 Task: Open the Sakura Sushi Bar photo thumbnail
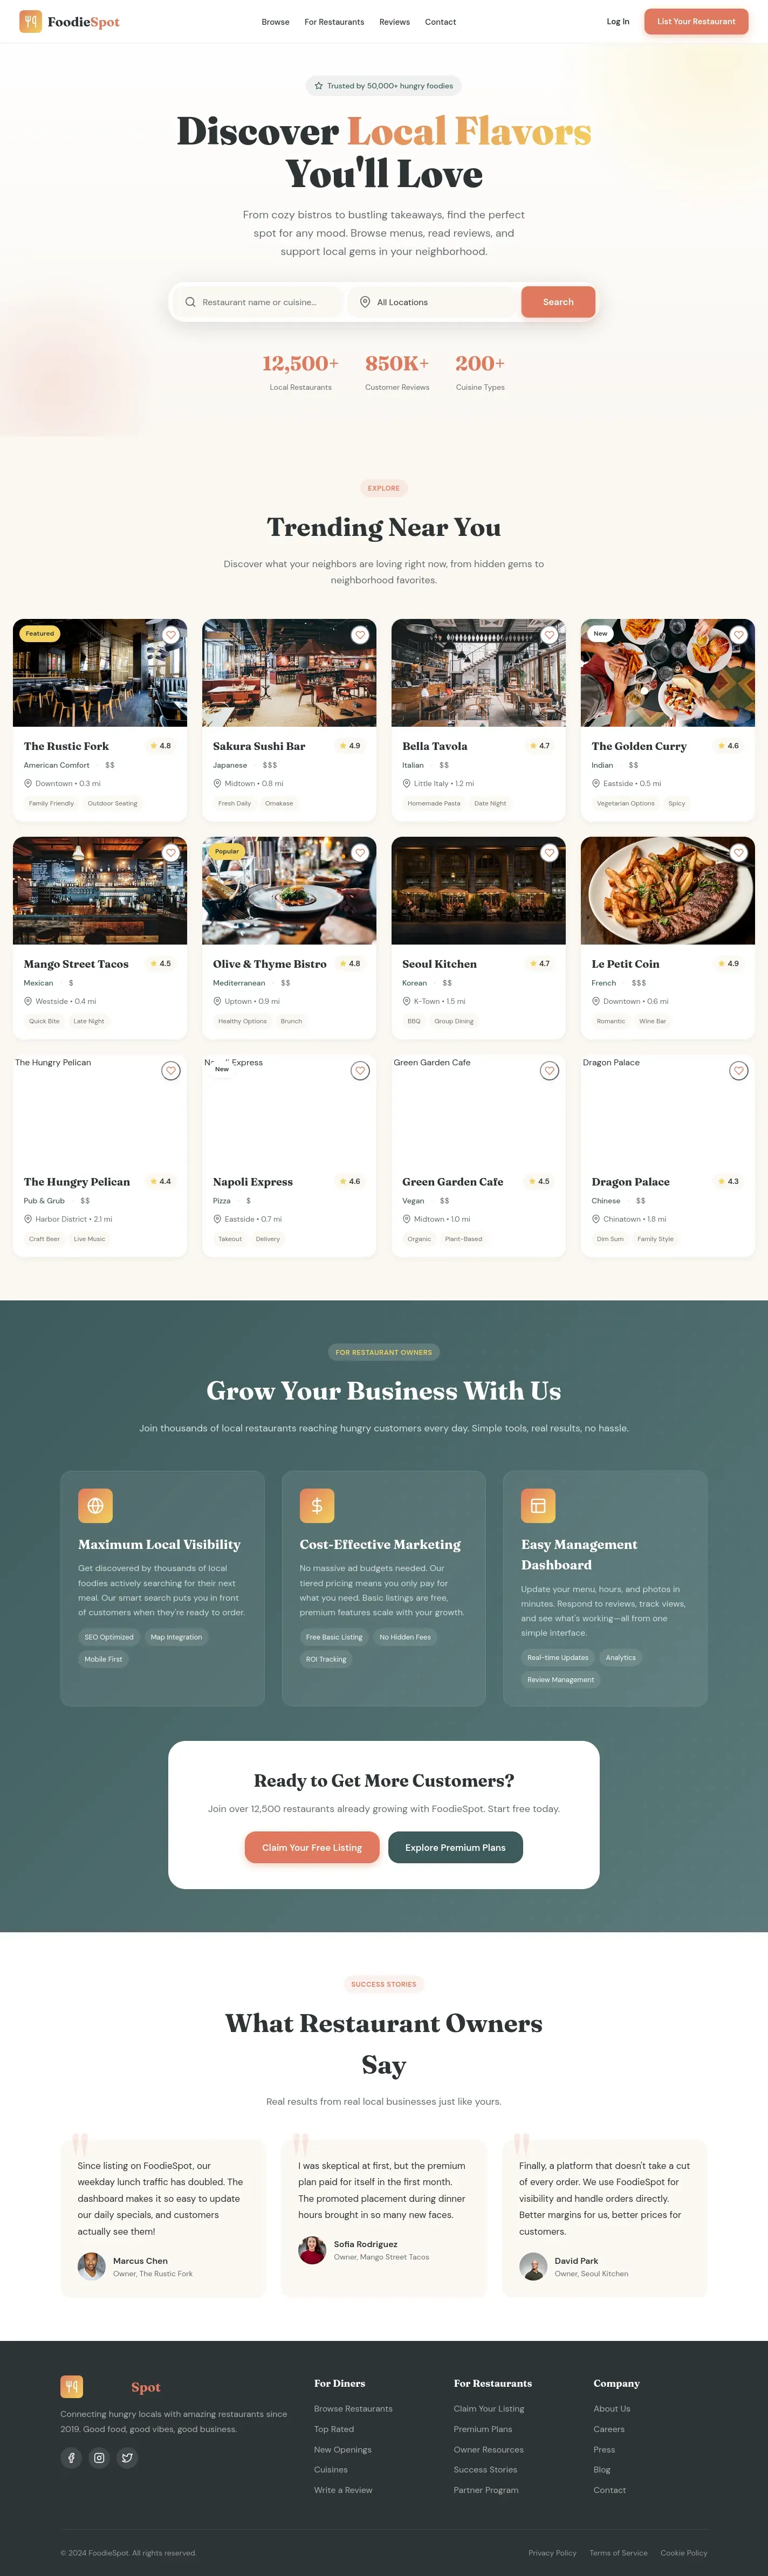coord(289,673)
